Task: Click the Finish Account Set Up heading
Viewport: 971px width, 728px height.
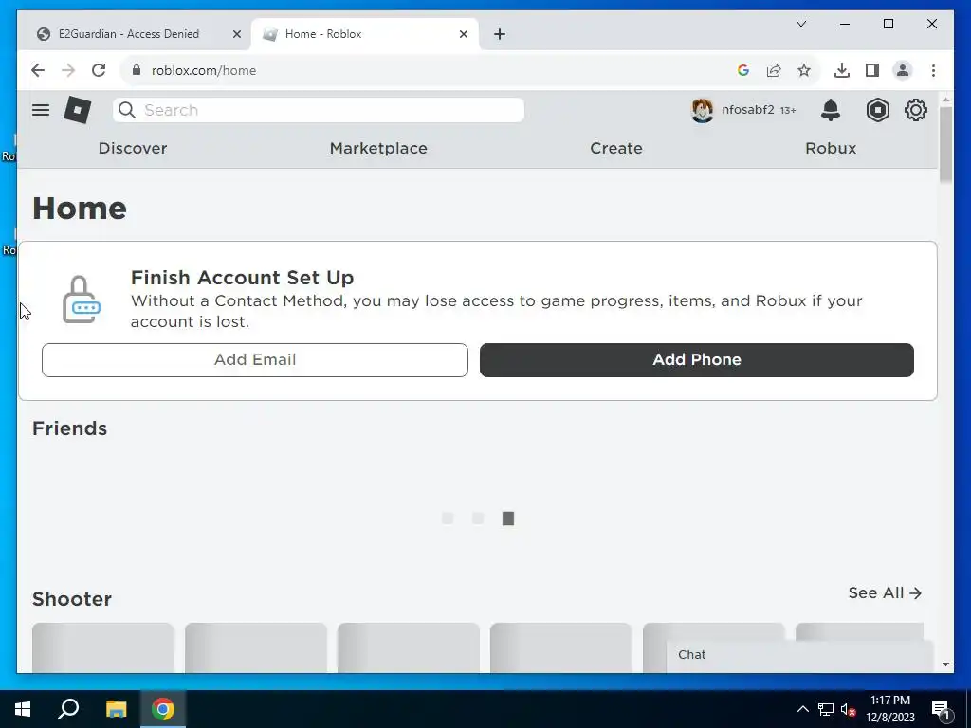Action: [242, 278]
